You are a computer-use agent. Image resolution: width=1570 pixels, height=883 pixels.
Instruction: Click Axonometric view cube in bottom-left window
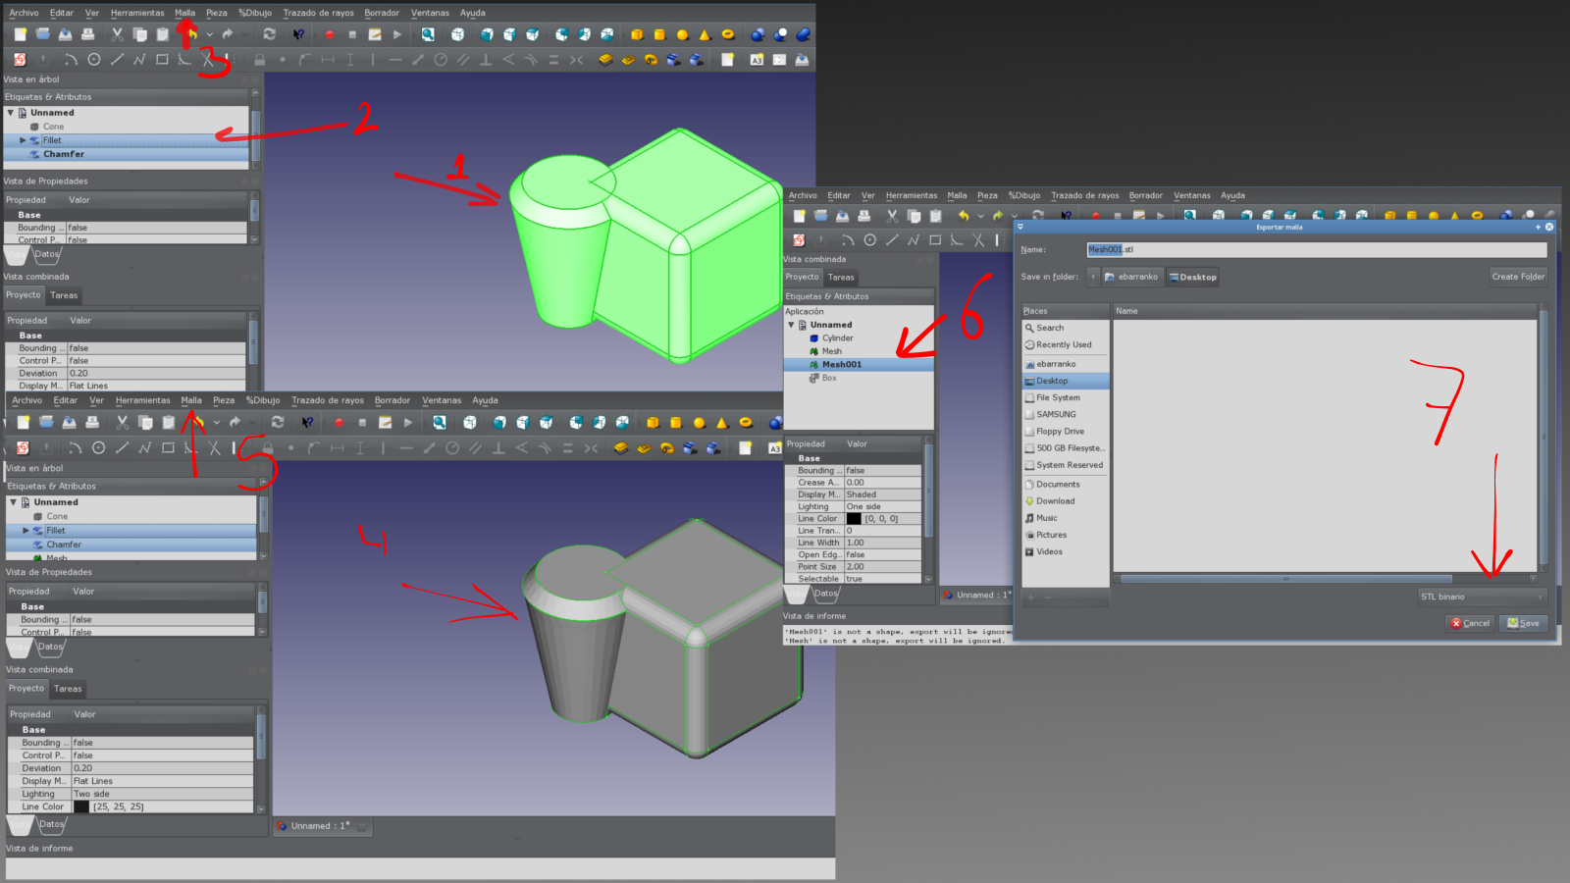tap(470, 423)
